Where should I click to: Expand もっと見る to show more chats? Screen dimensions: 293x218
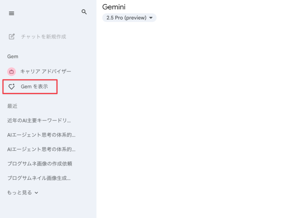[x=22, y=192]
